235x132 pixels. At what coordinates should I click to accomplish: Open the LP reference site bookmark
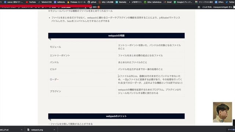coord(135,2)
